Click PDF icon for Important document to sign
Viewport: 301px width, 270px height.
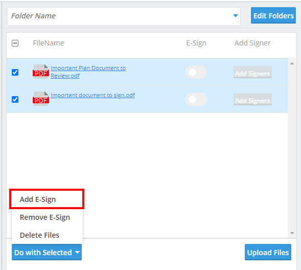pyautogui.click(x=41, y=99)
